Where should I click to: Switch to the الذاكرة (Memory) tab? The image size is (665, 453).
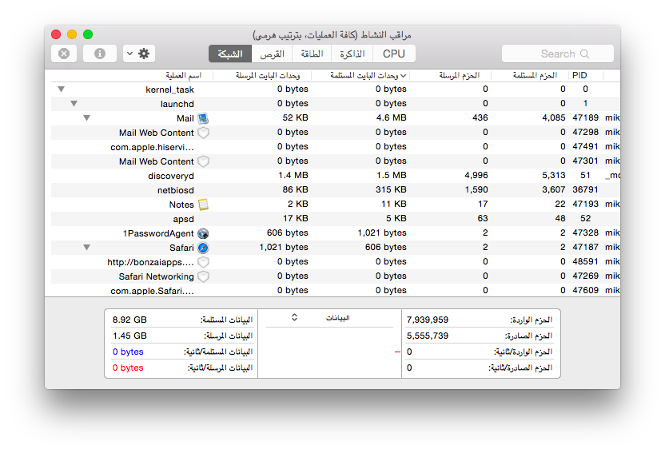[352, 54]
